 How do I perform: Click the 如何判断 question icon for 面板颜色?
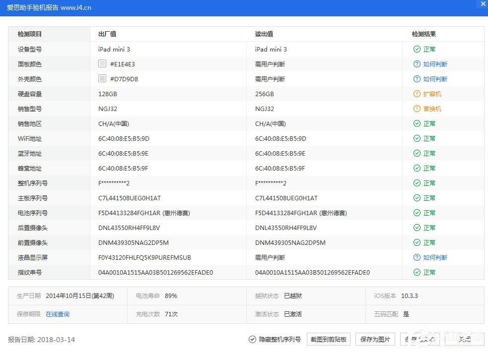(x=417, y=64)
